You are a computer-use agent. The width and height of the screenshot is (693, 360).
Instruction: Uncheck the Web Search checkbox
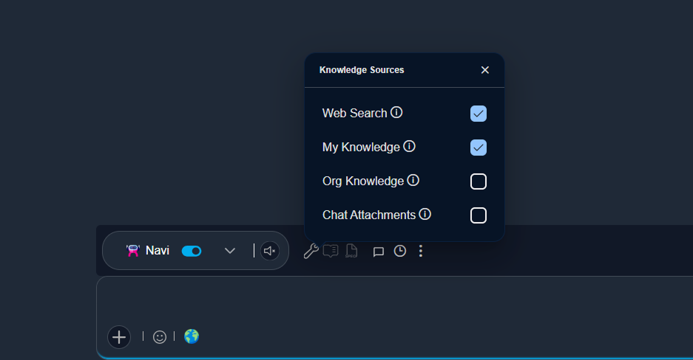coord(479,114)
